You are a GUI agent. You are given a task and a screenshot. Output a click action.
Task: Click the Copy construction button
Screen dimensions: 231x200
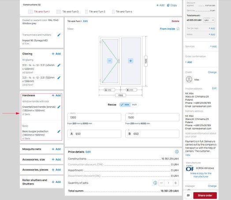172,5
